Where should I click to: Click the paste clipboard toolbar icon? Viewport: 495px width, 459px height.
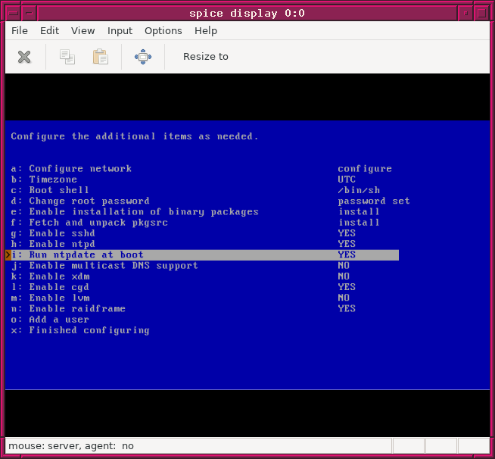click(100, 57)
